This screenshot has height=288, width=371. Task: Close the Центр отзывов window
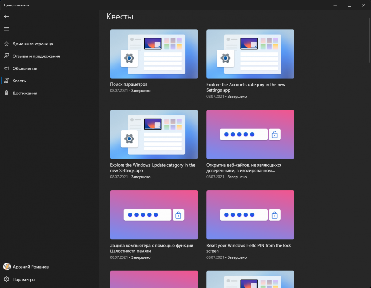coord(364,5)
